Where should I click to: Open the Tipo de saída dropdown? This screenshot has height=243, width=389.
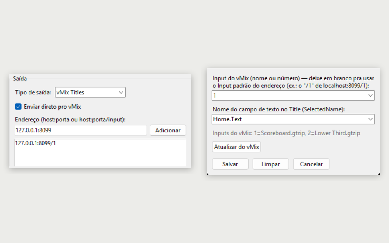90,92
